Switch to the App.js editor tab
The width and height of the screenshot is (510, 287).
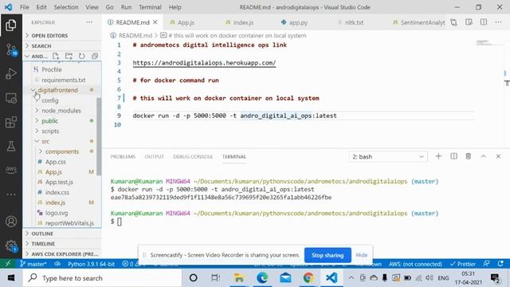coord(186,22)
